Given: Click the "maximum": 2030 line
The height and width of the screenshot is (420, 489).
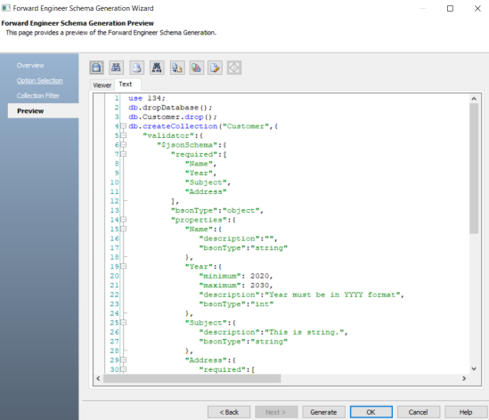Looking at the screenshot, I should click(x=236, y=286).
